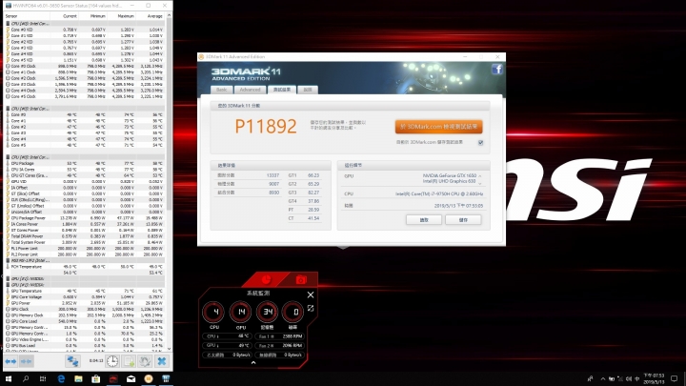Close HWiNFO sensors with blue X icon

click(161, 361)
